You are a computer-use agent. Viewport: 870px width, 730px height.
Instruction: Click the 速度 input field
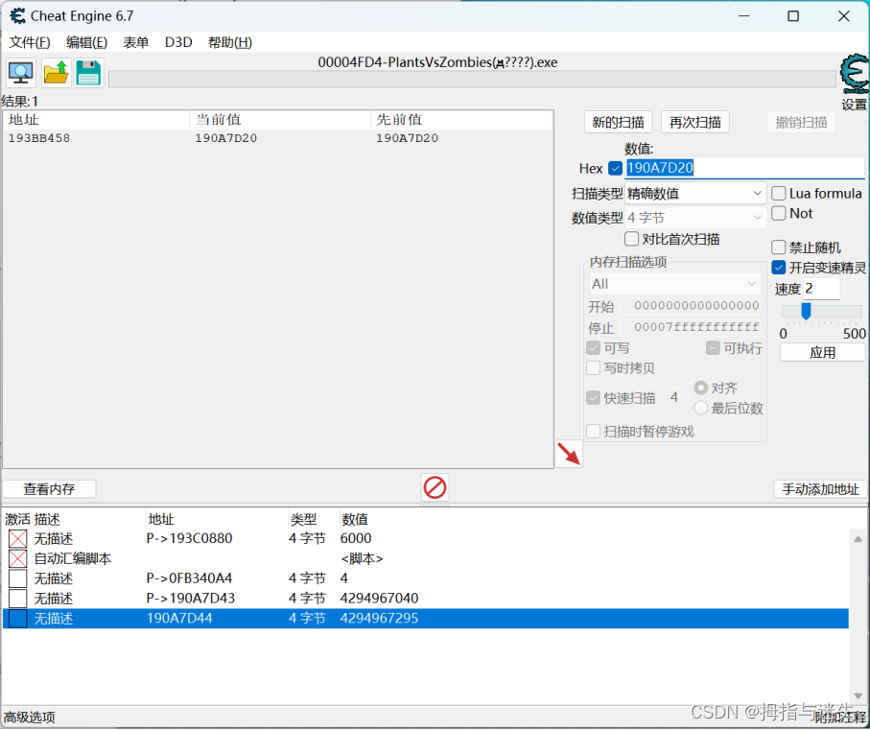click(822, 289)
